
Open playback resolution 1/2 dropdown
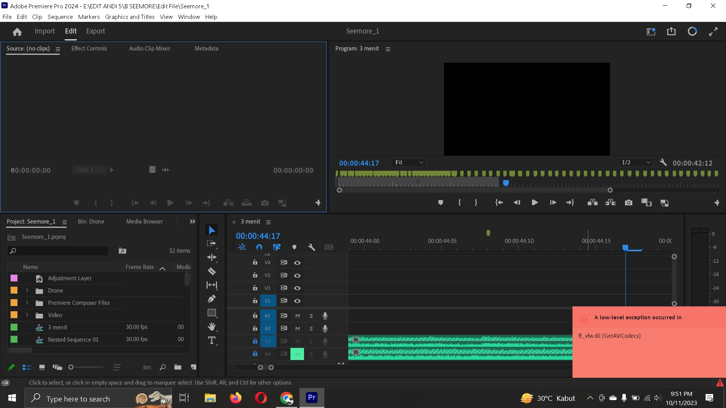coord(636,162)
